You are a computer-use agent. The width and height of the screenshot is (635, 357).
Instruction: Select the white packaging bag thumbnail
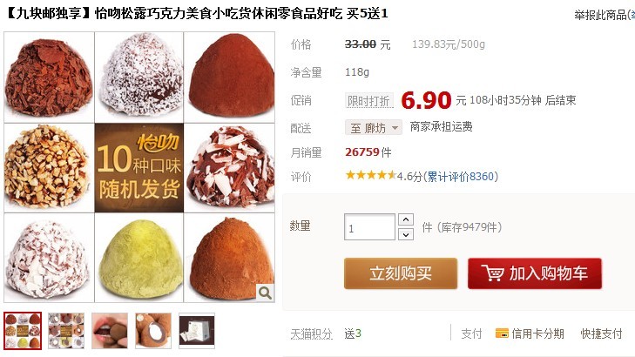(197, 331)
